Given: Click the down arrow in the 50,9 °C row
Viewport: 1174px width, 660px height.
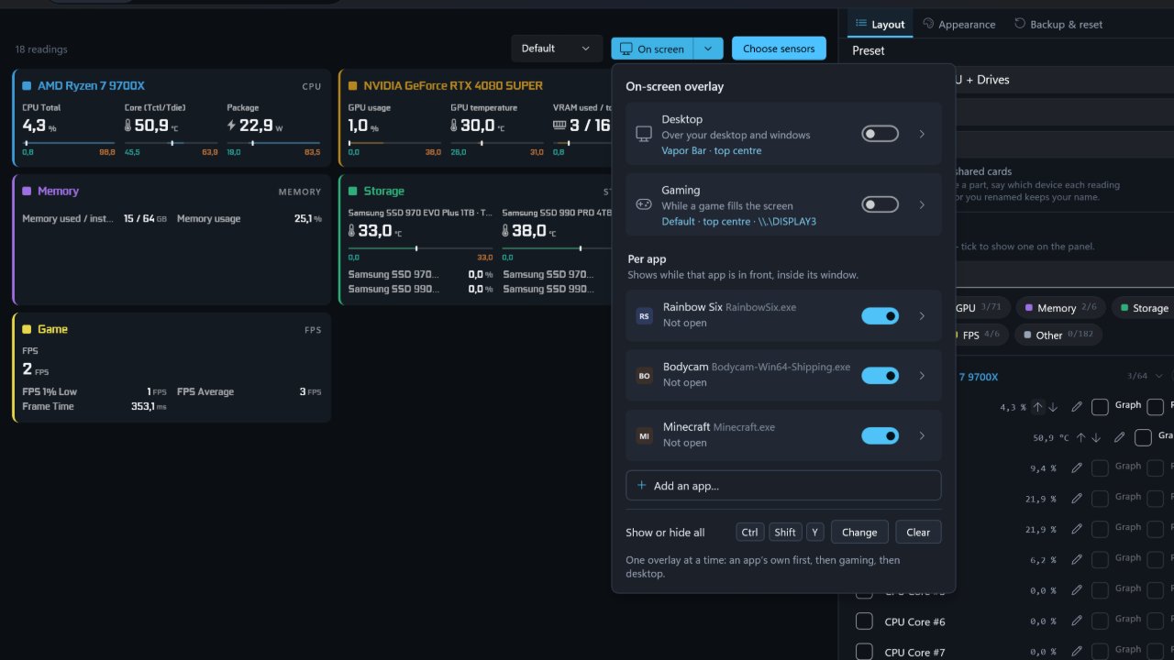Looking at the screenshot, I should click(x=1096, y=437).
